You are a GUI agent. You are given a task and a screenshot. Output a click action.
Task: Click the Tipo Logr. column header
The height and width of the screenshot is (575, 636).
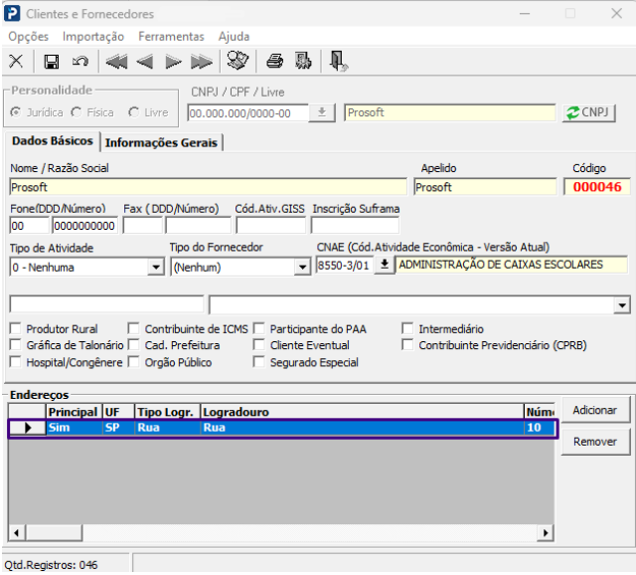(167, 412)
